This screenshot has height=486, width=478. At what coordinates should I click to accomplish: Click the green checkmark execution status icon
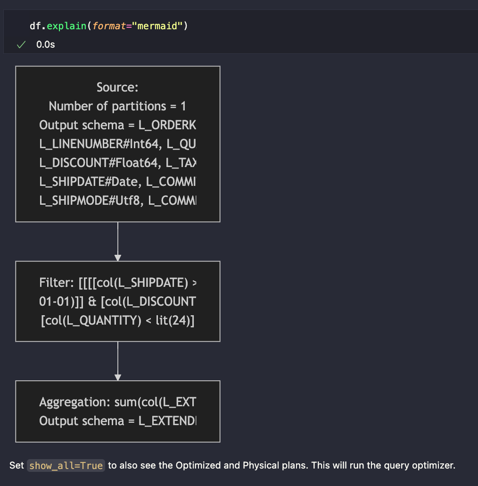pyautogui.click(x=20, y=44)
